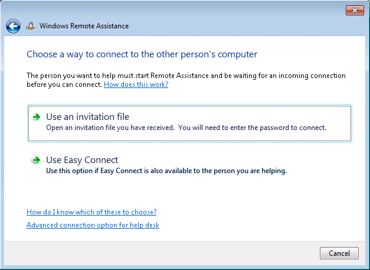Choose the 'Use Easy Connect' heading
Screen dimensions: 370x270
[x=82, y=160]
